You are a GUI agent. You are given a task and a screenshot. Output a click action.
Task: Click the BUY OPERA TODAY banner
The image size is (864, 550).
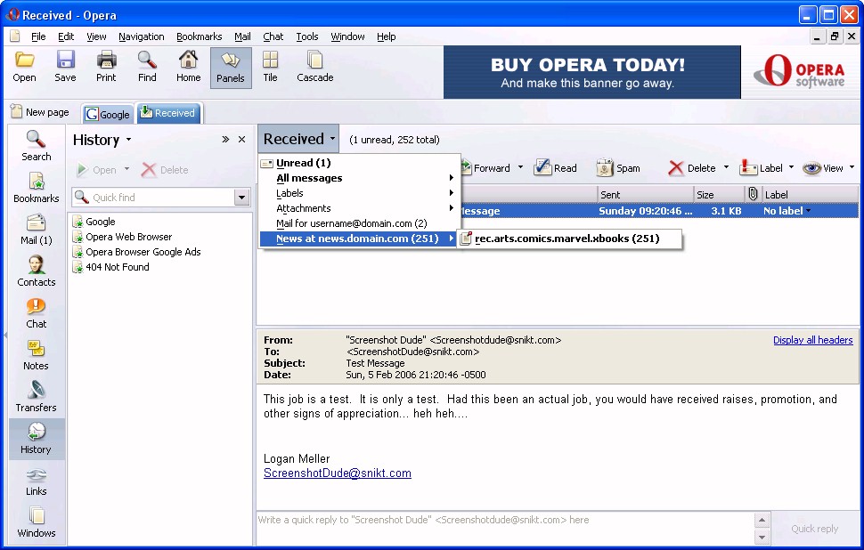click(x=591, y=72)
